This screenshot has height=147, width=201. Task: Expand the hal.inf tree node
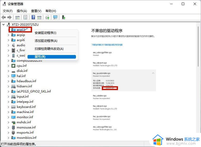8,76
